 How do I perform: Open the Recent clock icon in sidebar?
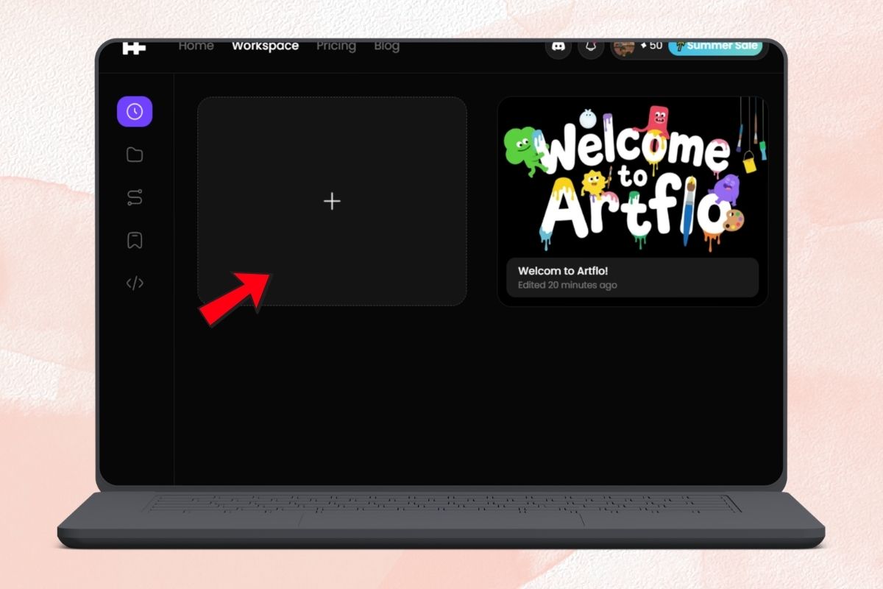135,112
